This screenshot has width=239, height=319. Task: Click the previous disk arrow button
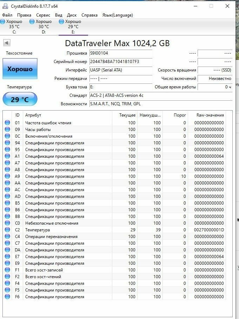click(x=7, y=43)
